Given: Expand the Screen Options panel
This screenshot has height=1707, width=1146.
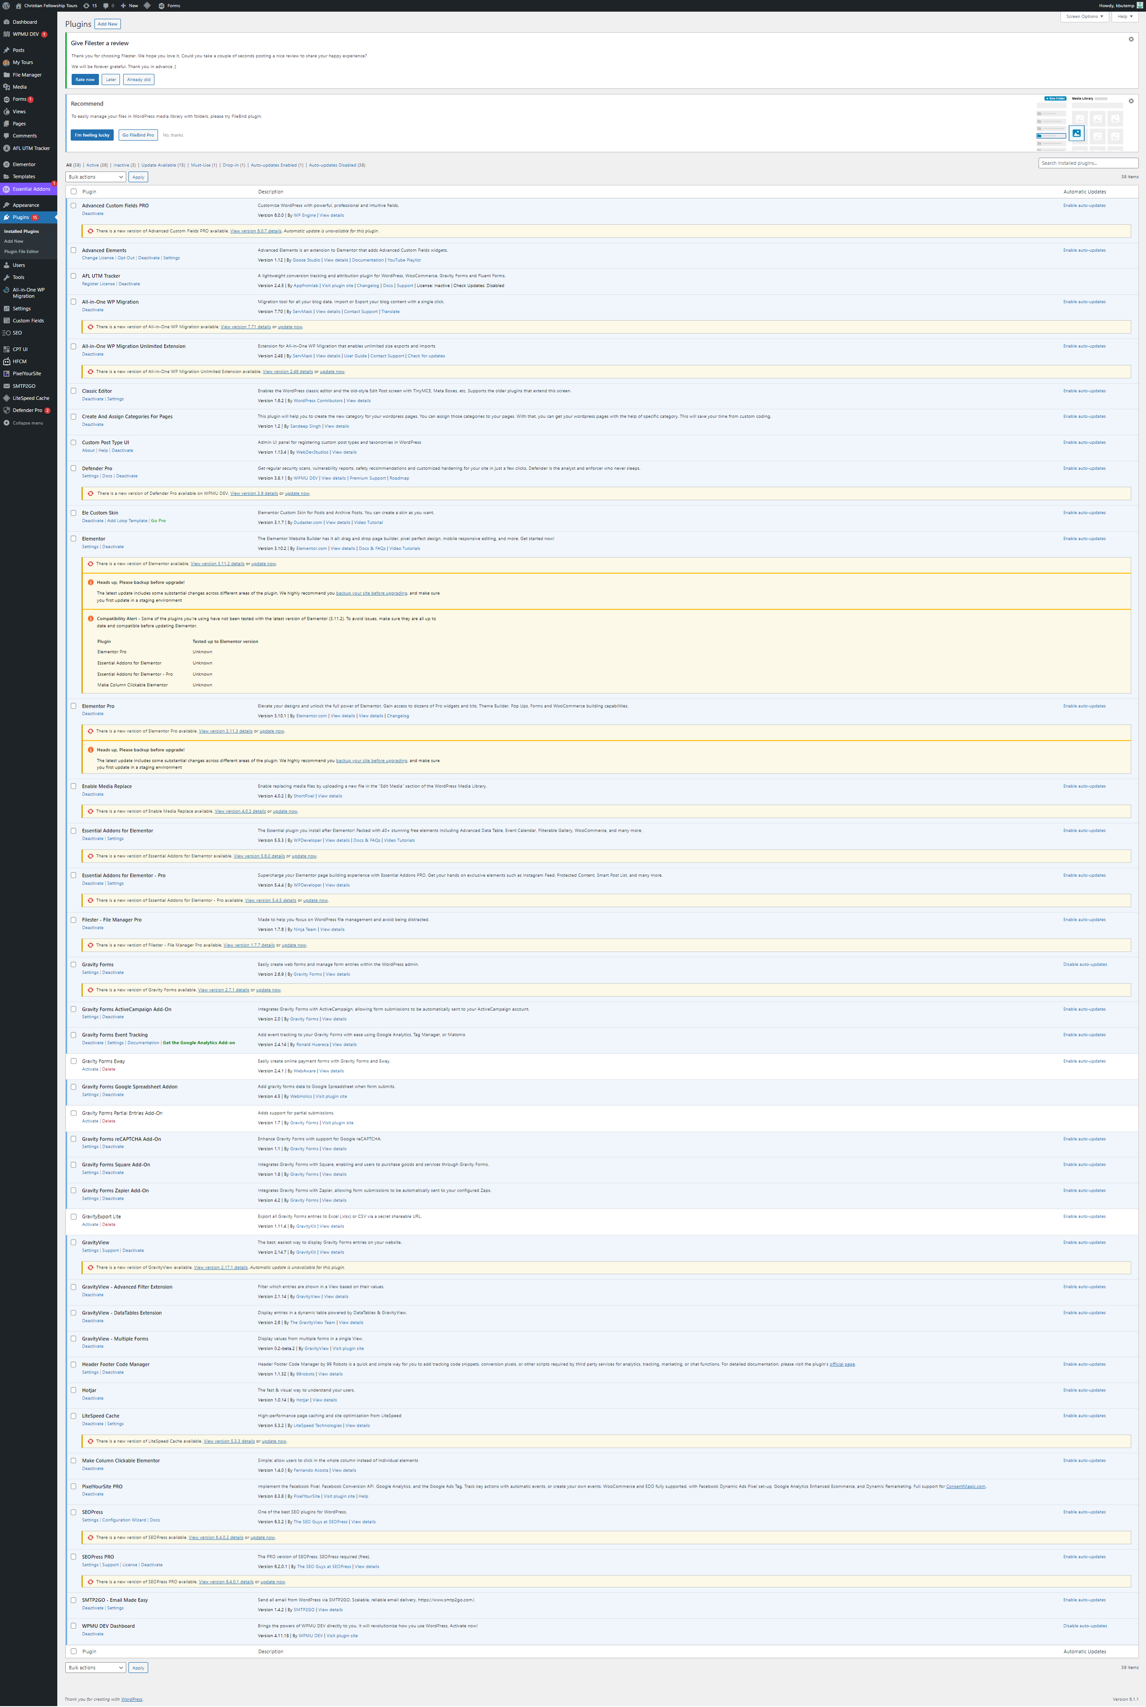Looking at the screenshot, I should point(1084,16).
